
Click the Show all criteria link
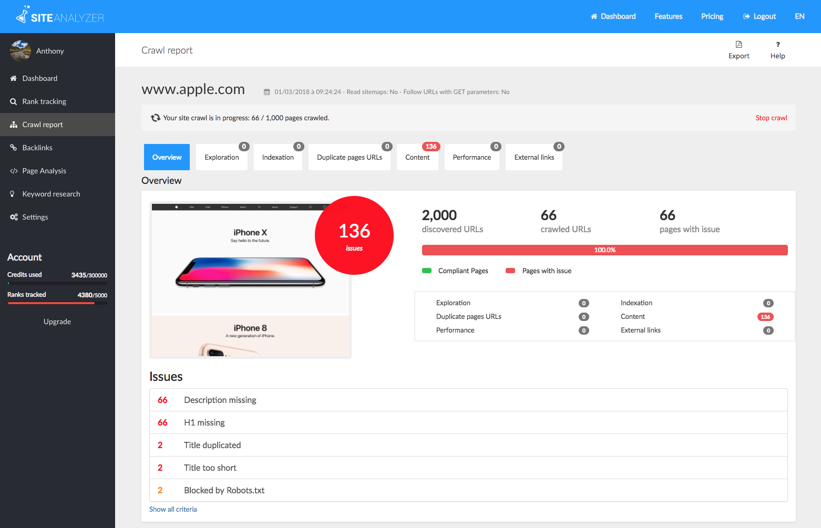[173, 509]
